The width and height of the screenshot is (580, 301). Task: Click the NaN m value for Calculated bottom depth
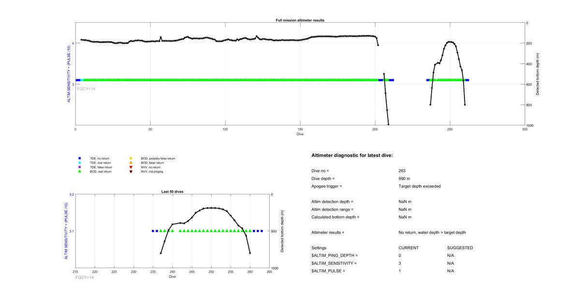(x=405, y=217)
